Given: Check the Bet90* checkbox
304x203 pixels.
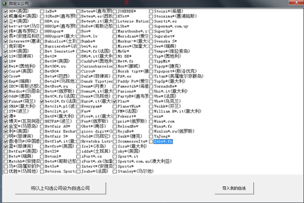Looking at the screenshot, I should coord(42,72).
